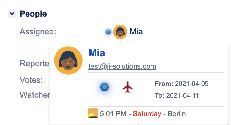This screenshot has height=125, width=231.
Task: Click the blue availability dot in popup
Action: tap(105, 87)
